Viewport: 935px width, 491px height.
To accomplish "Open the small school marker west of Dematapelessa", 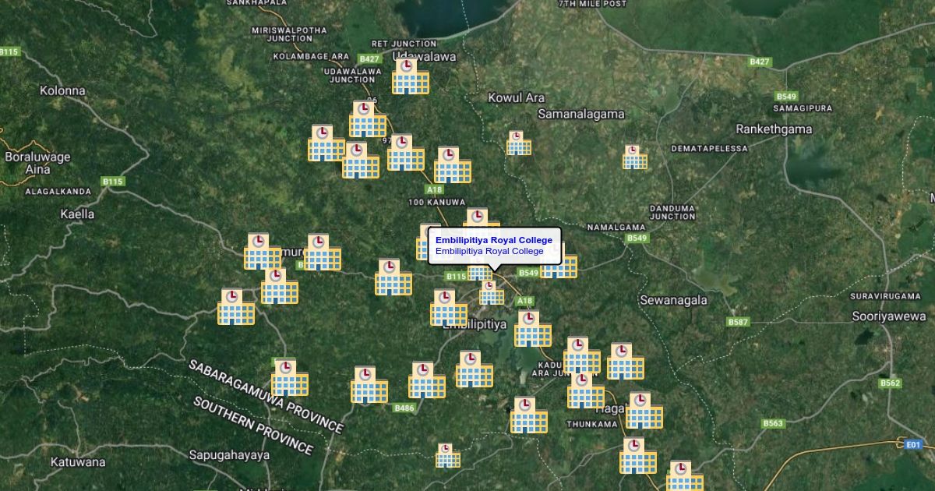I will (634, 157).
